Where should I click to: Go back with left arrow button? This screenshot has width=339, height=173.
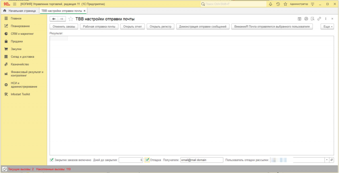(x=54, y=19)
